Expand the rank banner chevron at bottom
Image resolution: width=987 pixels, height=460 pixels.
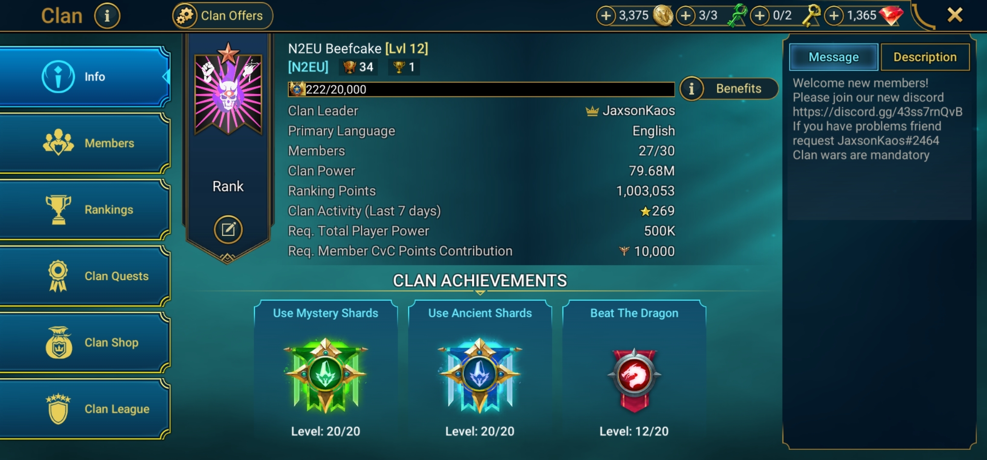point(228,258)
